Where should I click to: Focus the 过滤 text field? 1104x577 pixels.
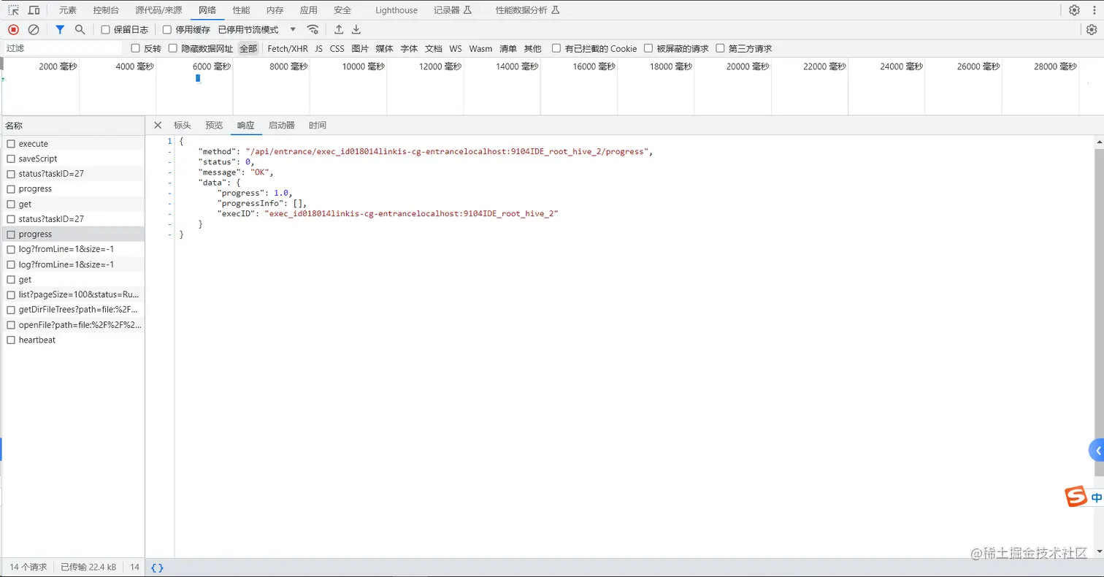(63, 48)
